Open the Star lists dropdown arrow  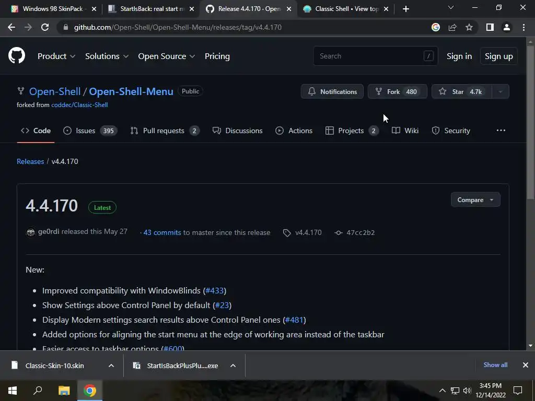(501, 91)
